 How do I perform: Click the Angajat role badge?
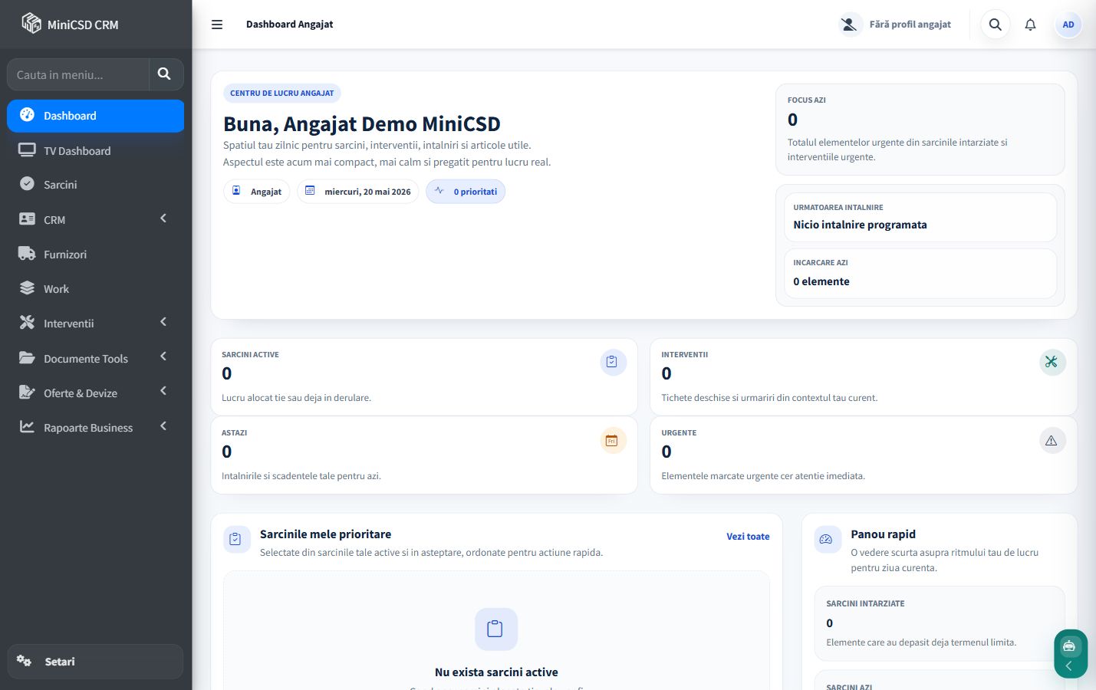tap(257, 192)
